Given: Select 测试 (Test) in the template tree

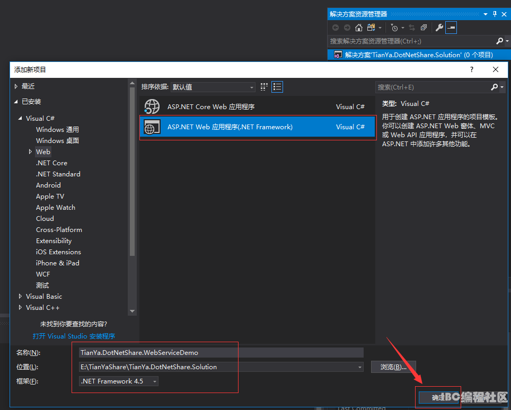Looking at the screenshot, I should (x=42, y=286).
